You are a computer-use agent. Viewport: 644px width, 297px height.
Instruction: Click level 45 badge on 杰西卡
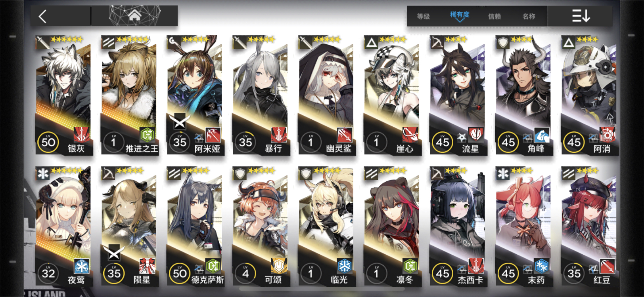tap(443, 273)
